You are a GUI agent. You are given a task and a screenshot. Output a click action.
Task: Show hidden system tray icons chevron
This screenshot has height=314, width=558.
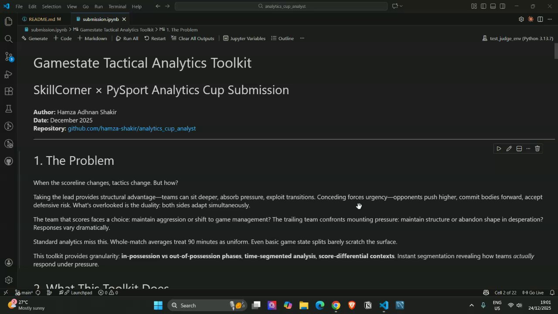[471, 305]
